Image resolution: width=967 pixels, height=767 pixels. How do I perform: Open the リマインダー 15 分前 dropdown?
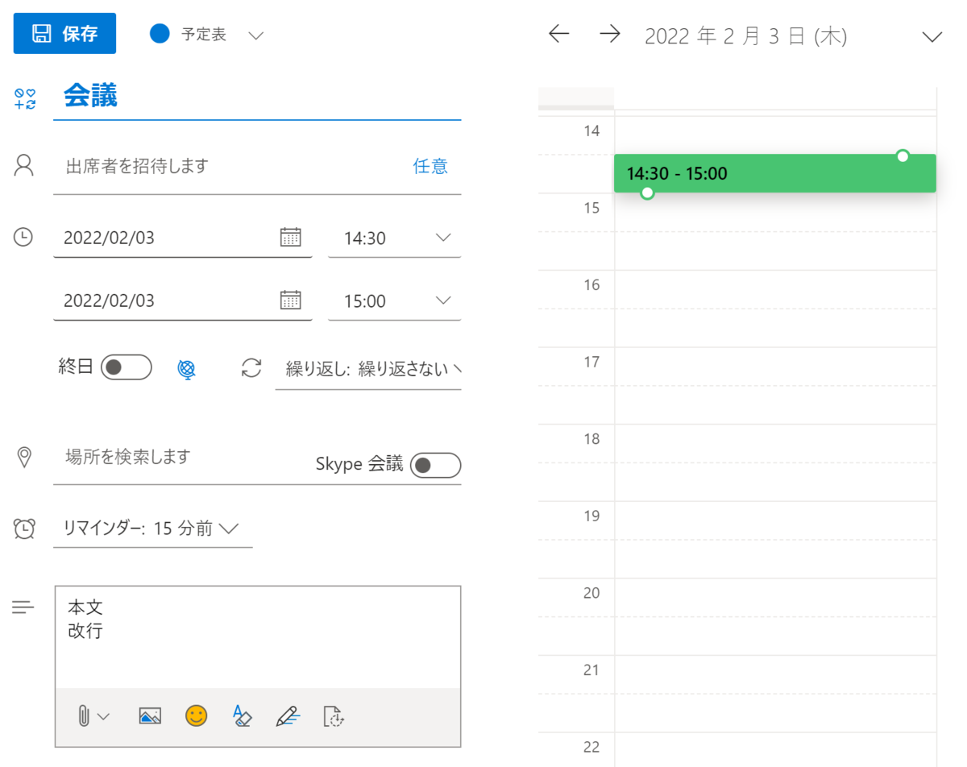pos(152,529)
